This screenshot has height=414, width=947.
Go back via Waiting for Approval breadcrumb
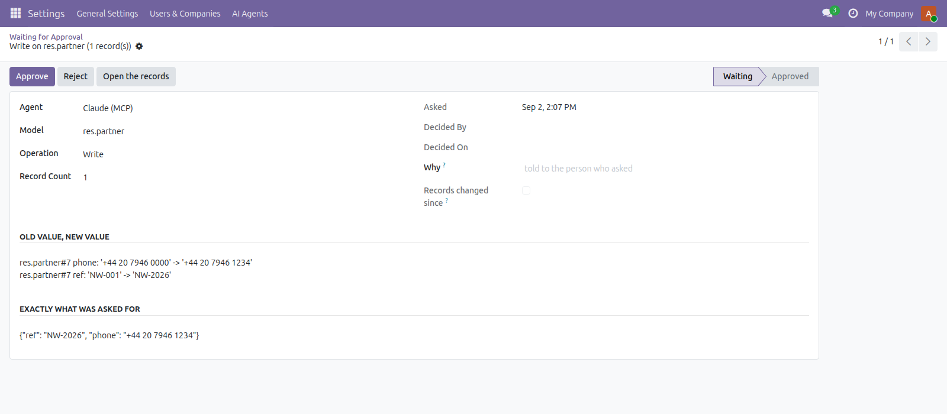coord(46,37)
